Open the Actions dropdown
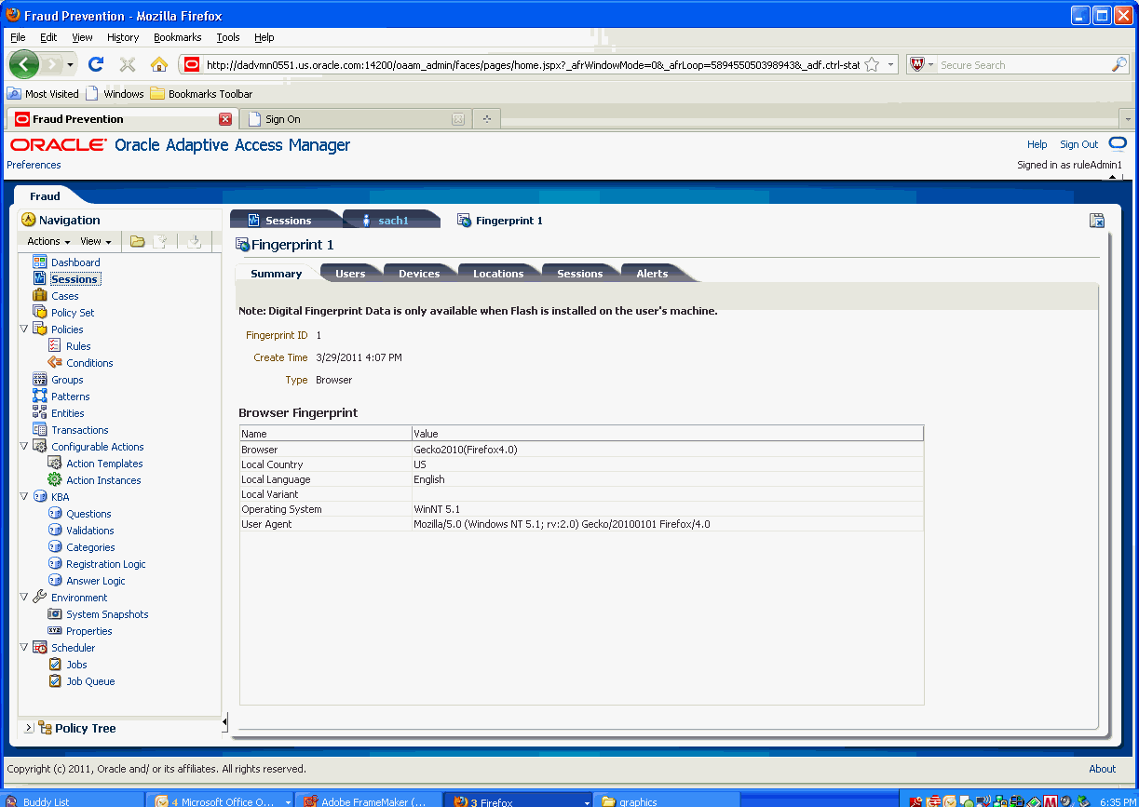The width and height of the screenshot is (1139, 807). coord(47,241)
